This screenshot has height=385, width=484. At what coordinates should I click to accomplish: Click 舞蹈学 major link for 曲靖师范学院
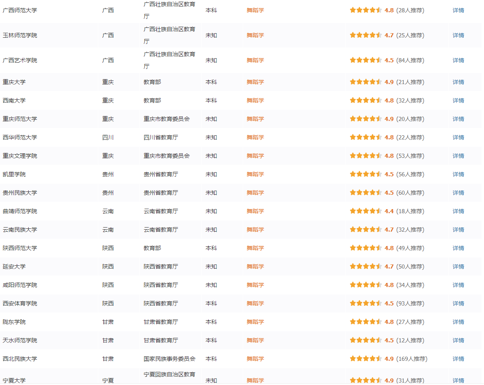pos(255,211)
